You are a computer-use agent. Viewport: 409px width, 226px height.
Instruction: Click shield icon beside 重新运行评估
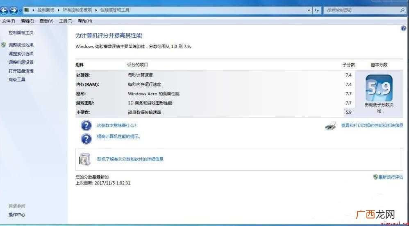tap(376, 177)
